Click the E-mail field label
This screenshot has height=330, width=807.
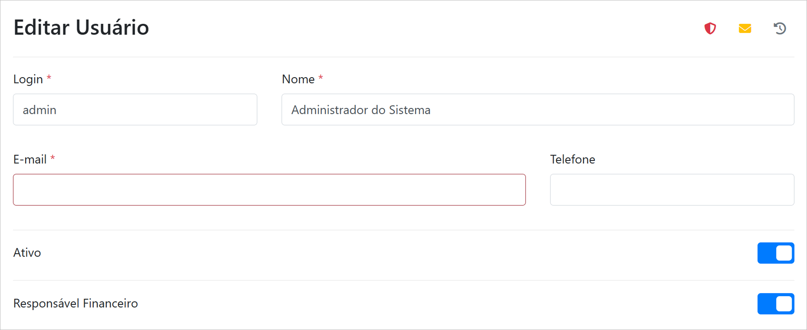tap(30, 160)
